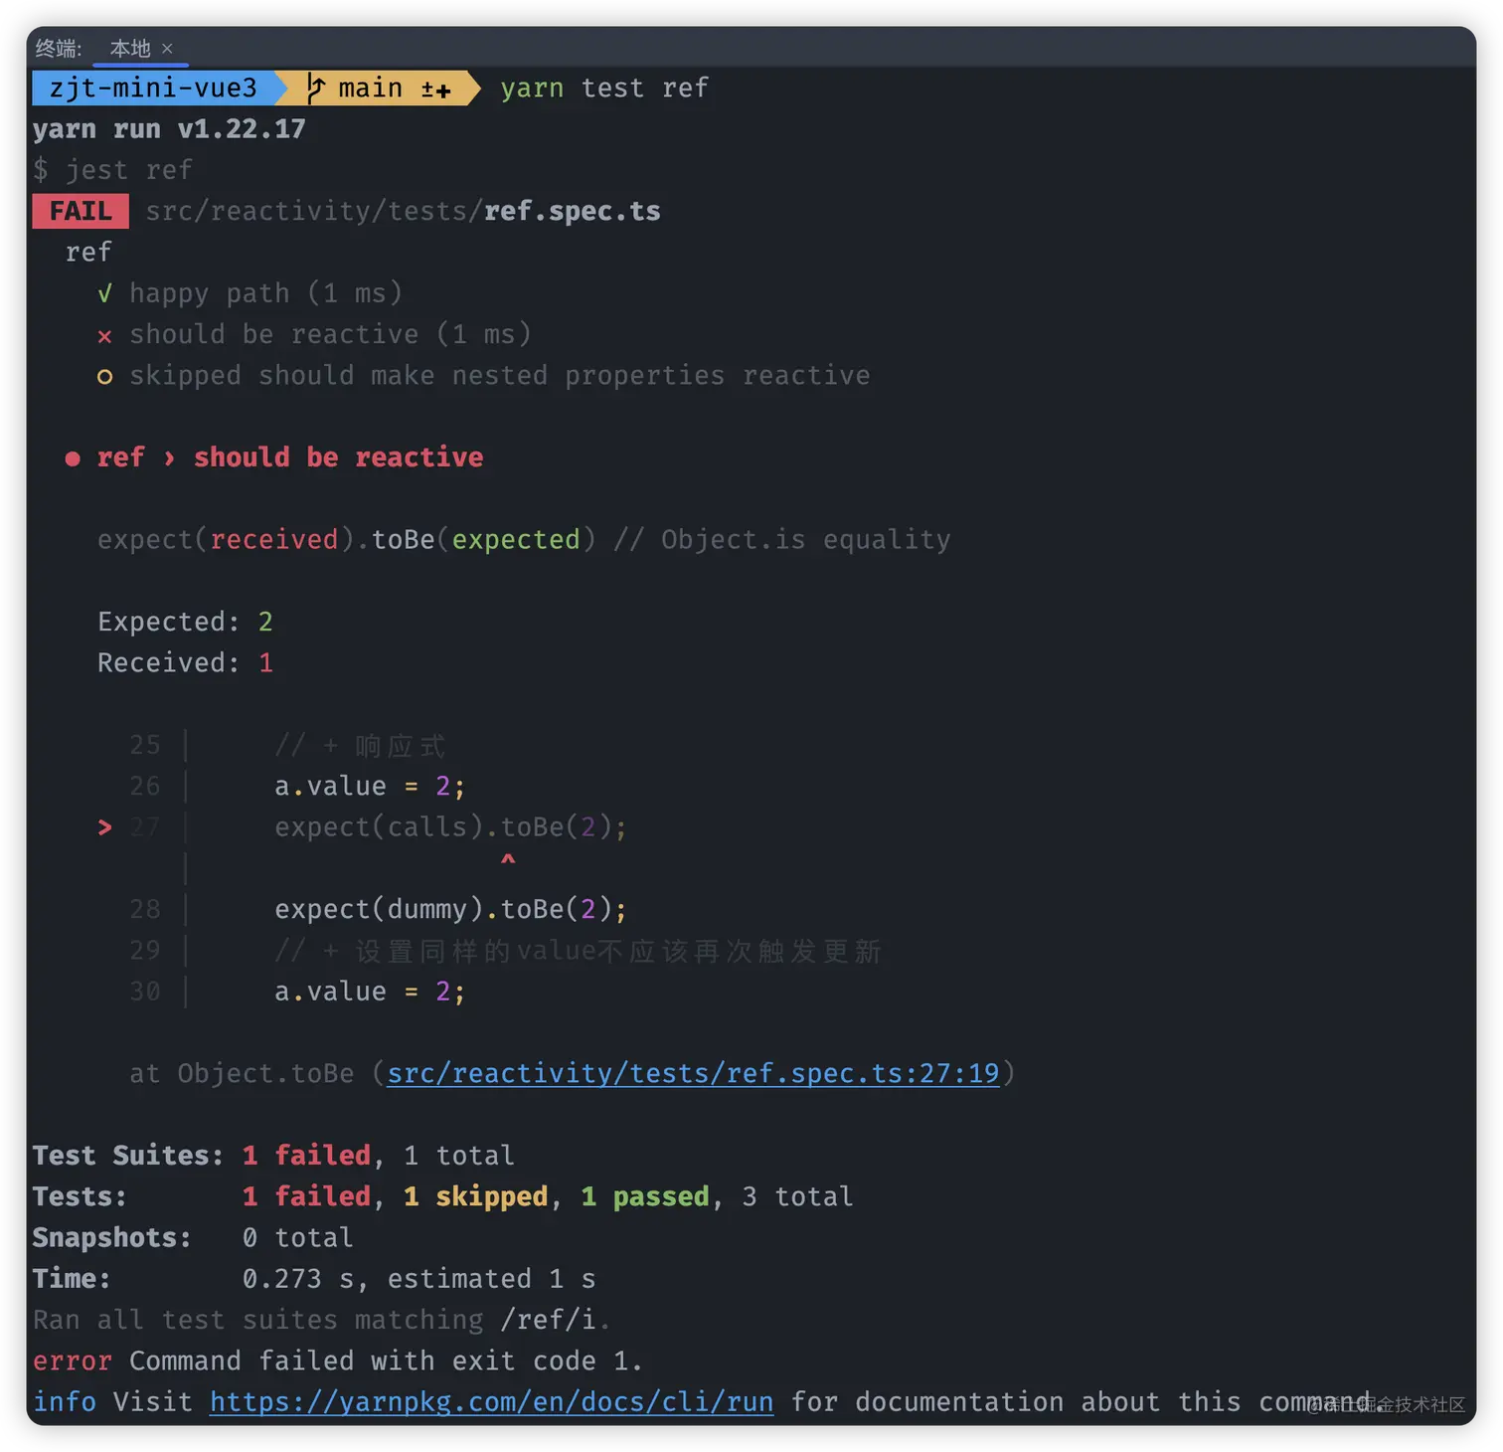This screenshot has height=1452, width=1503.
Task: Close the 本地 terminal tab
Action: click(x=167, y=48)
